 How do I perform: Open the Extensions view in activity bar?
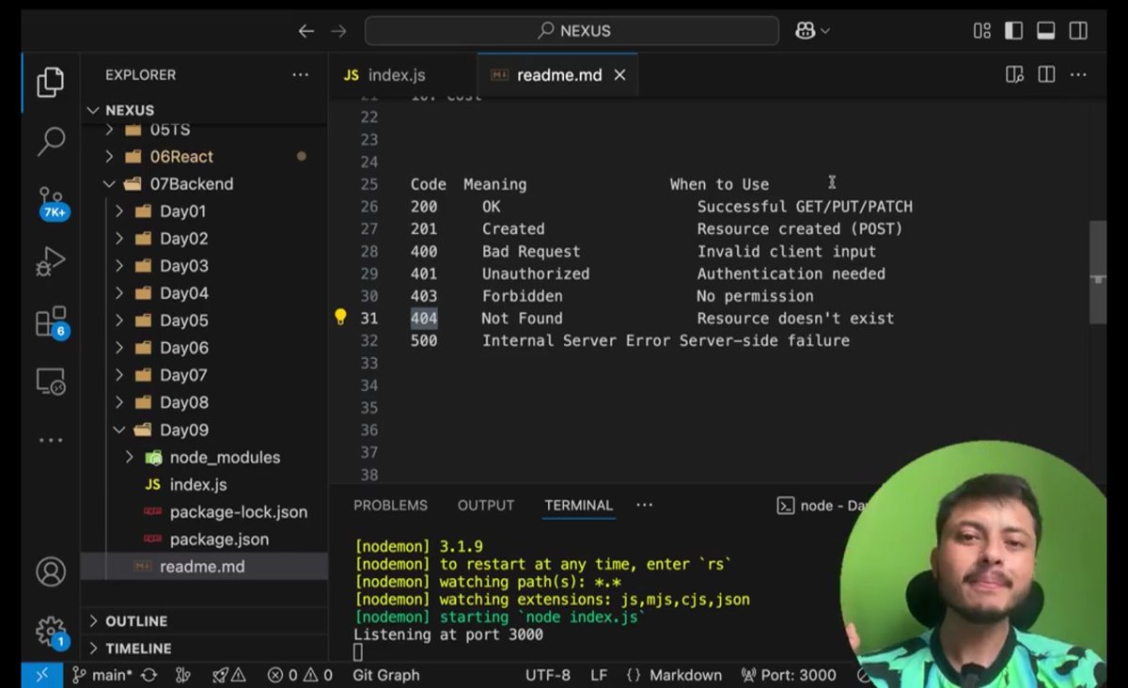tap(51, 321)
